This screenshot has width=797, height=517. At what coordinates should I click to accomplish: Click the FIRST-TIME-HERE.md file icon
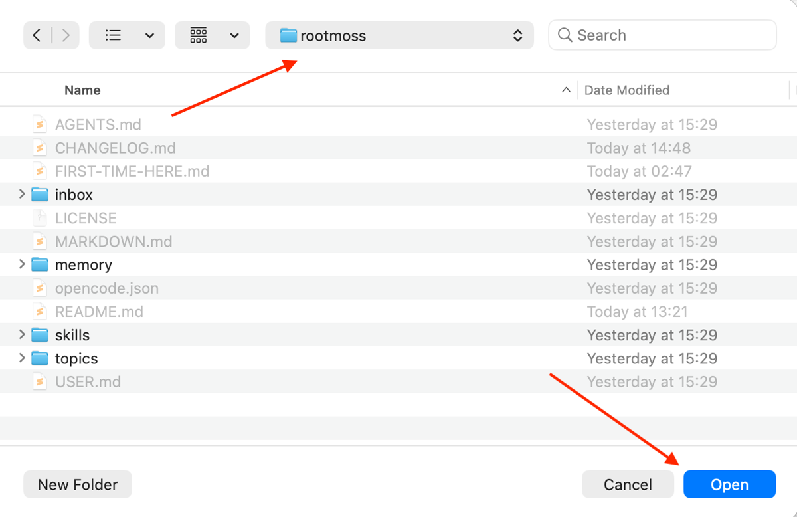coord(40,171)
